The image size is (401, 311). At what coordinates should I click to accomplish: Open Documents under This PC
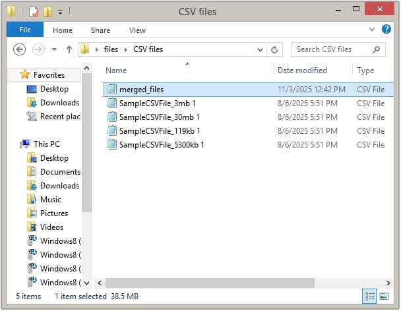click(x=61, y=171)
